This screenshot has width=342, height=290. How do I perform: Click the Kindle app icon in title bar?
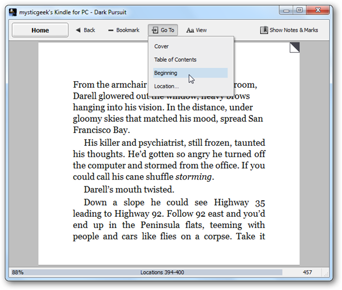(x=13, y=12)
